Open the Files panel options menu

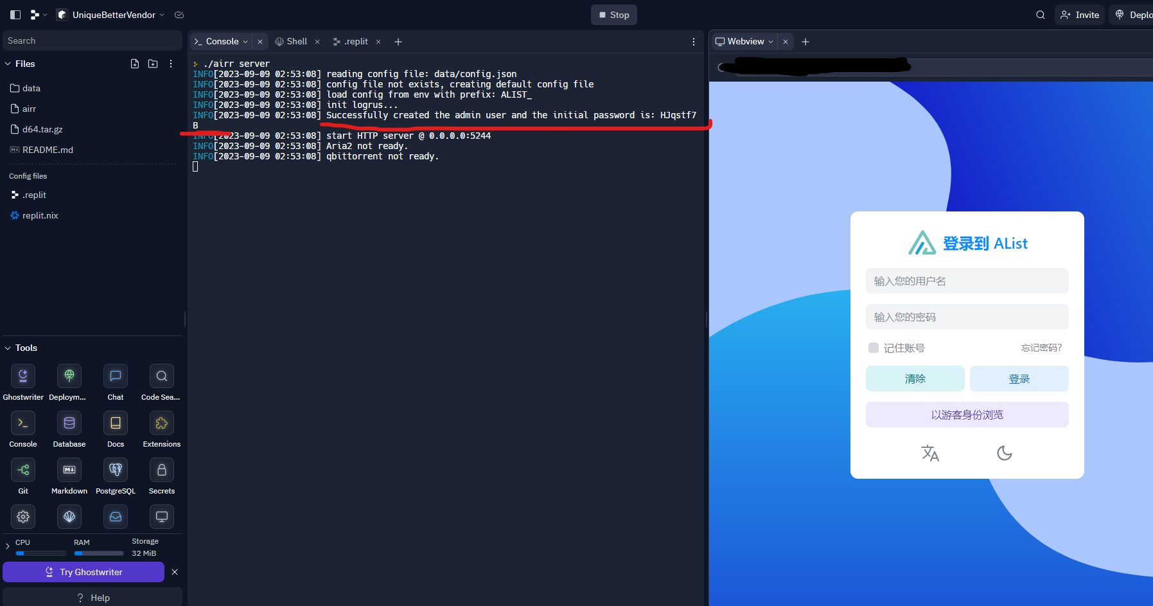pos(171,64)
